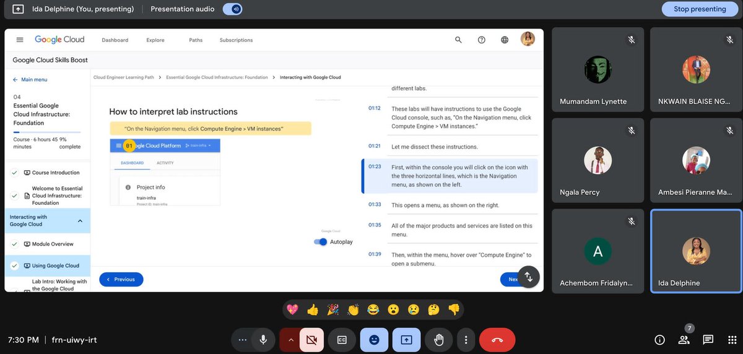743x354 pixels.
Task: Send the laughing face emoji reaction
Action: click(373, 309)
